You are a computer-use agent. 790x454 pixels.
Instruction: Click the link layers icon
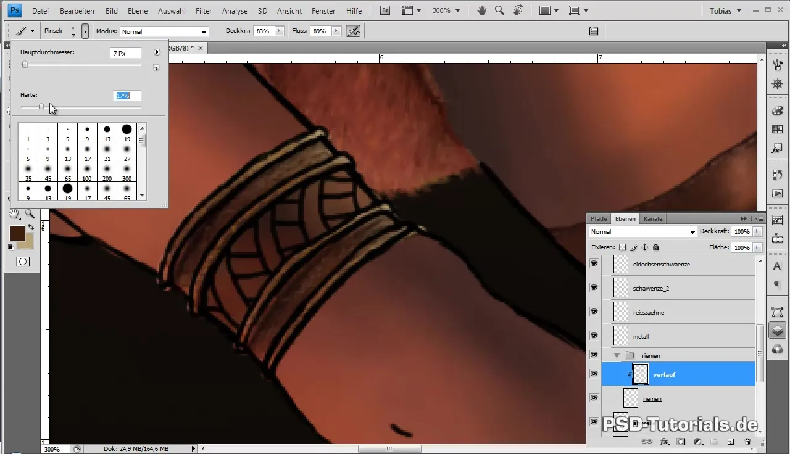pos(647,442)
